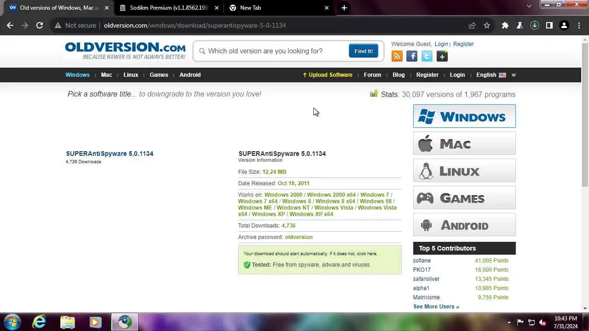Image resolution: width=589 pixels, height=331 pixels.
Task: Show hidden tray icons arrow
Action: (509, 322)
